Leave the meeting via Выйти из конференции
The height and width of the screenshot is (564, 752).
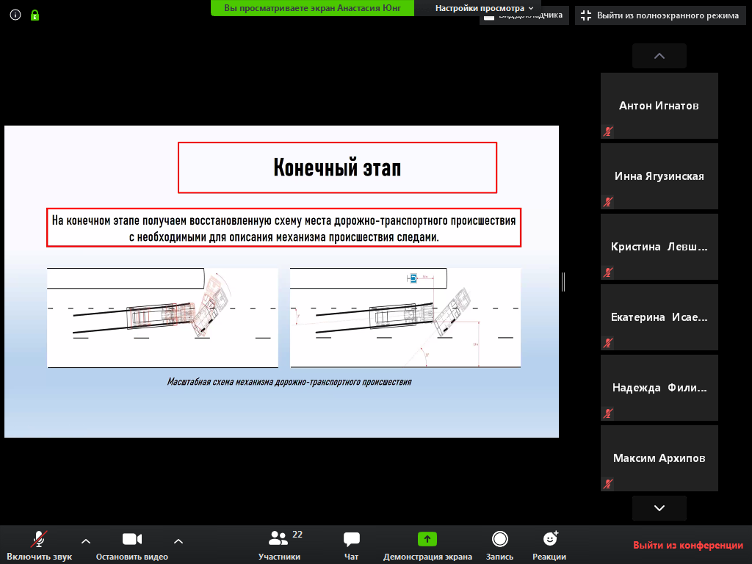click(688, 546)
